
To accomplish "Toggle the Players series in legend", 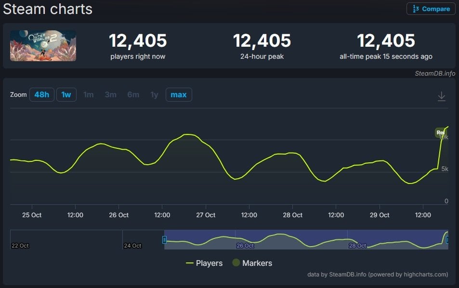I will click(x=204, y=263).
